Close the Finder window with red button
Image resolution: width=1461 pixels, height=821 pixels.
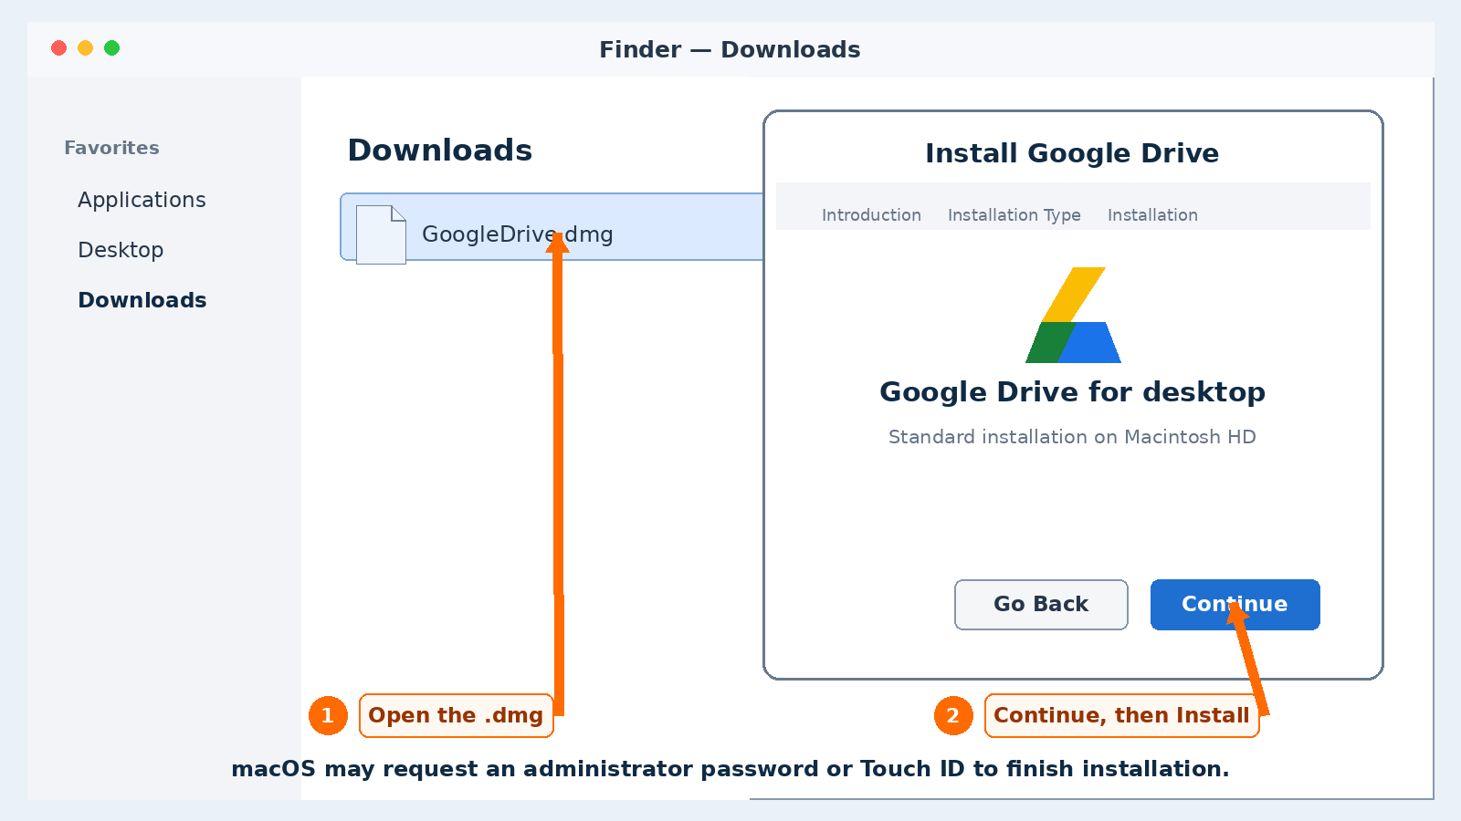tap(59, 48)
